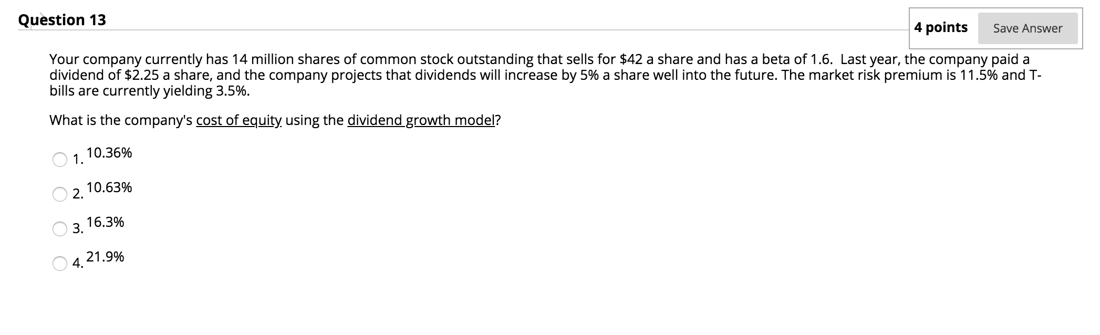The image size is (1100, 335).
Task: Click the underlined "cost of equity" text
Action: 238,121
